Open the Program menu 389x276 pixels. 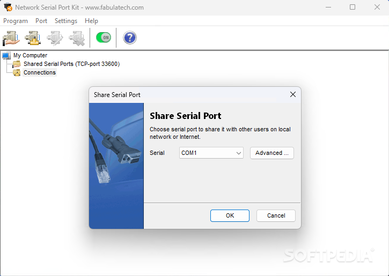coord(16,21)
